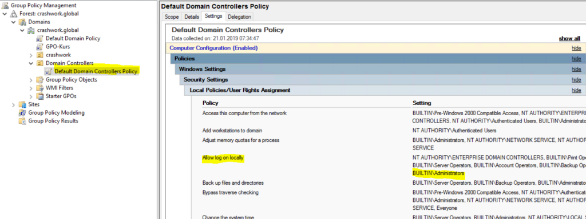Select the Settings tab
586x219 pixels.
coord(213,16)
